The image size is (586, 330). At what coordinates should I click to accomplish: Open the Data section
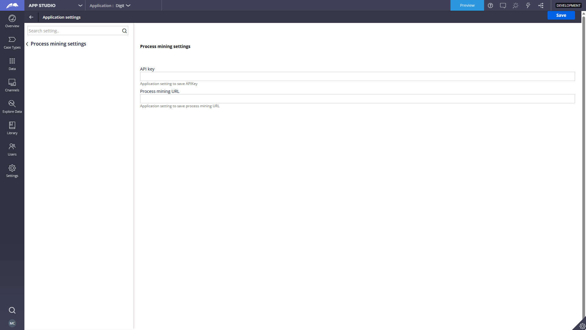[12, 64]
